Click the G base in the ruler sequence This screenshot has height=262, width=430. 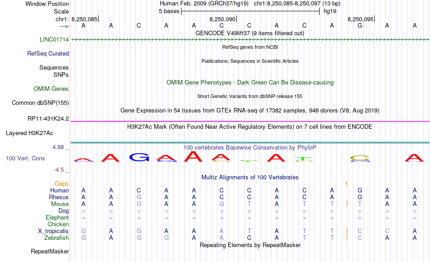[360, 25]
